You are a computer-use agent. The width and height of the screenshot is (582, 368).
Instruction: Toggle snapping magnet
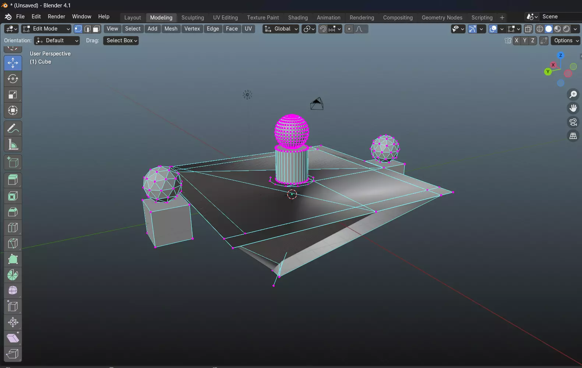click(x=323, y=29)
